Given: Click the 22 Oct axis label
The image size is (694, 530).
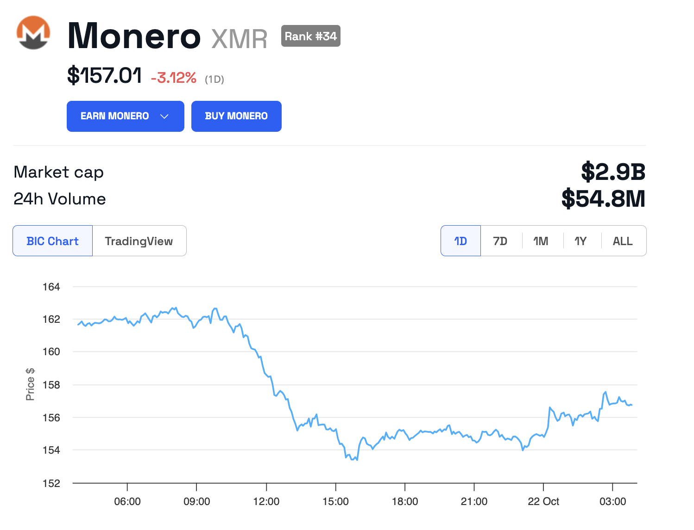Looking at the screenshot, I should point(543,501).
